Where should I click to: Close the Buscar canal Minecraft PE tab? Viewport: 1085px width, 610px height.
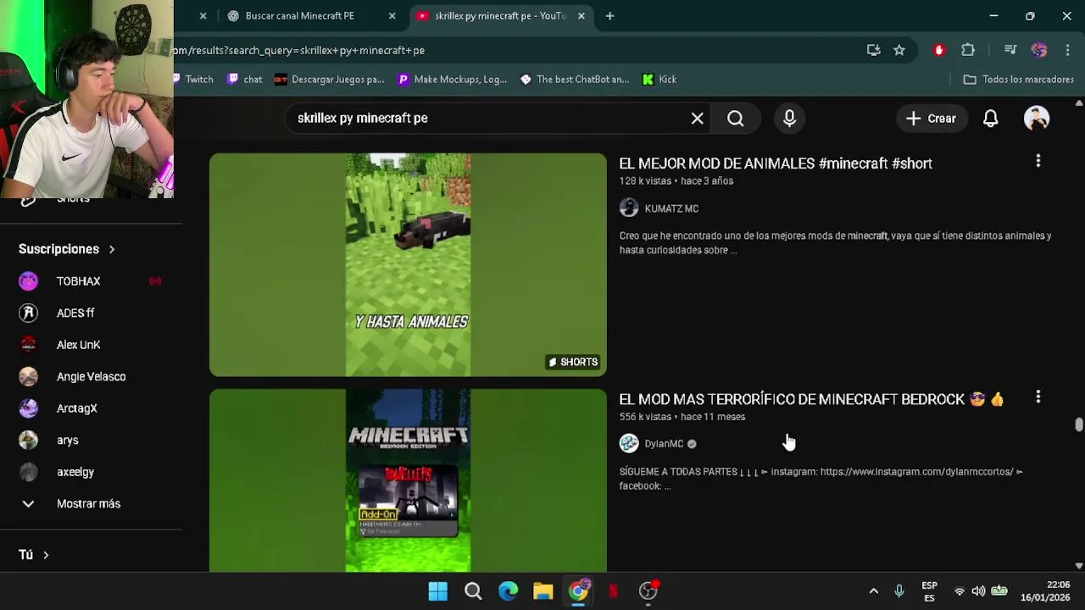(392, 16)
